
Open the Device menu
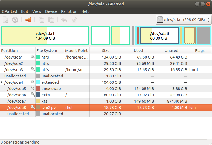click(51, 11)
